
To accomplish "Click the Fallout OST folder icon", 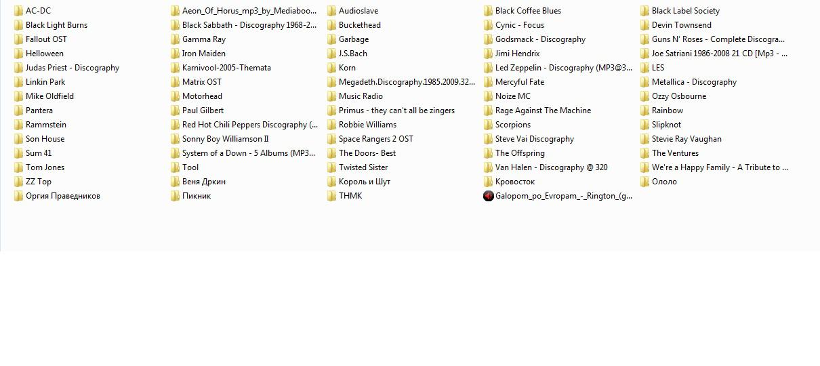I will [x=18, y=39].
